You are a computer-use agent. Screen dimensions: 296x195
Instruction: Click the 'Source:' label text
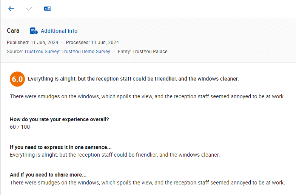[x=15, y=52]
